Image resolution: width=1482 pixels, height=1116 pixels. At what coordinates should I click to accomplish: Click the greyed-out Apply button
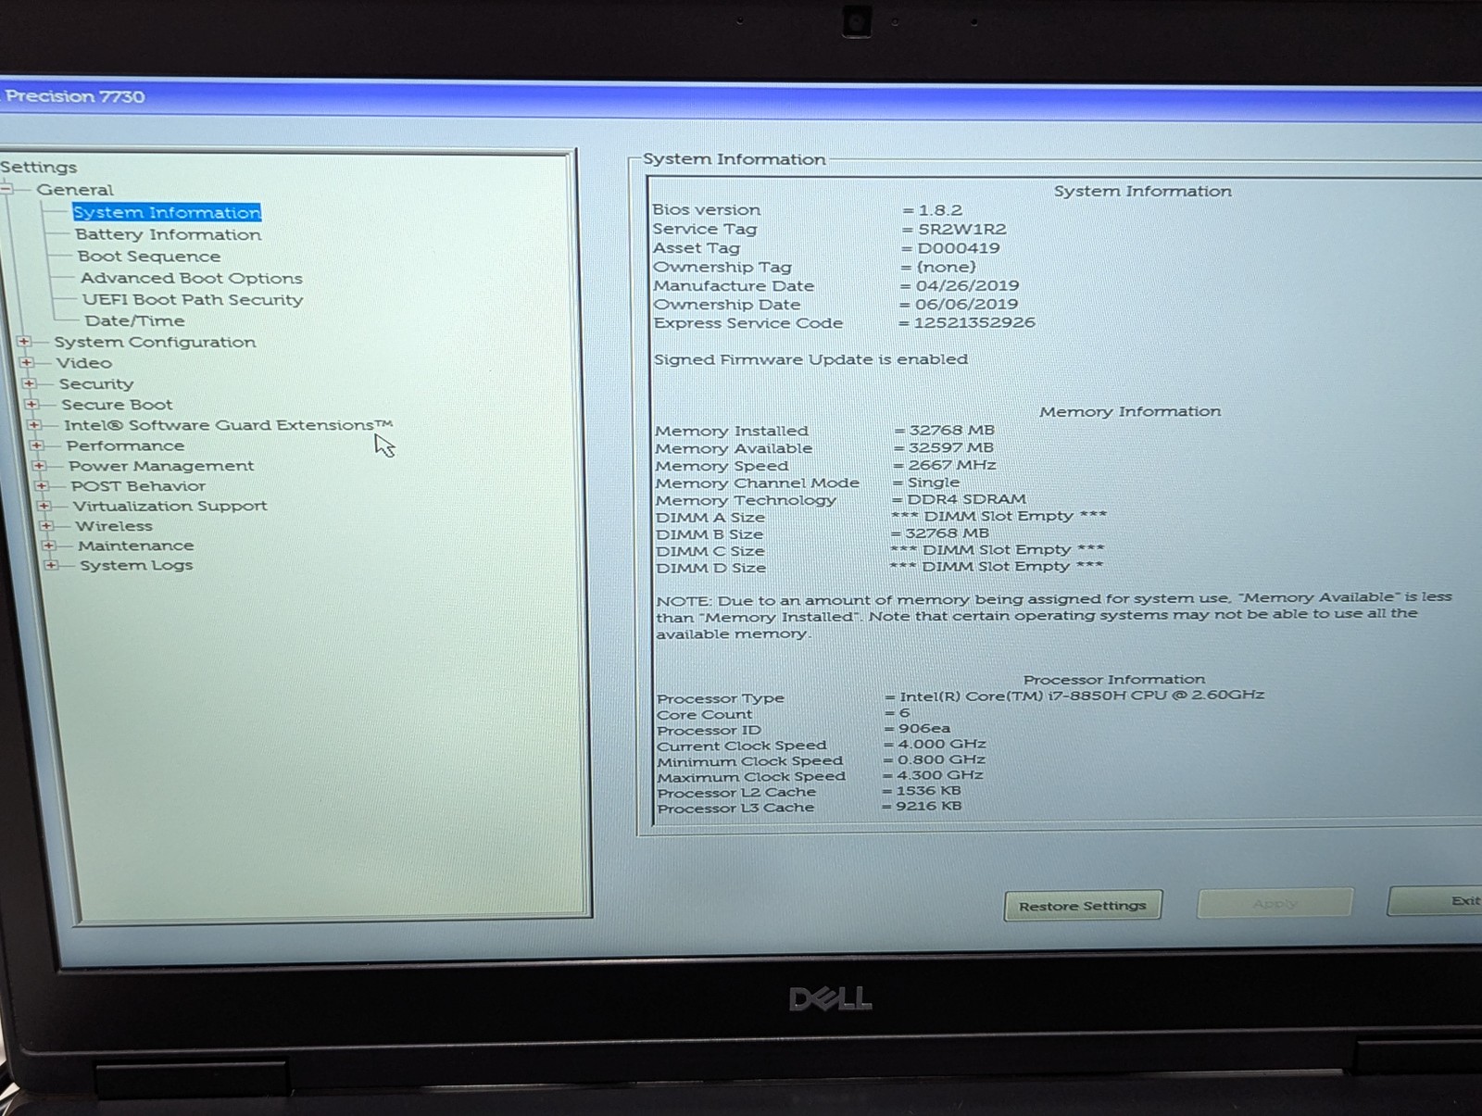coord(1275,903)
